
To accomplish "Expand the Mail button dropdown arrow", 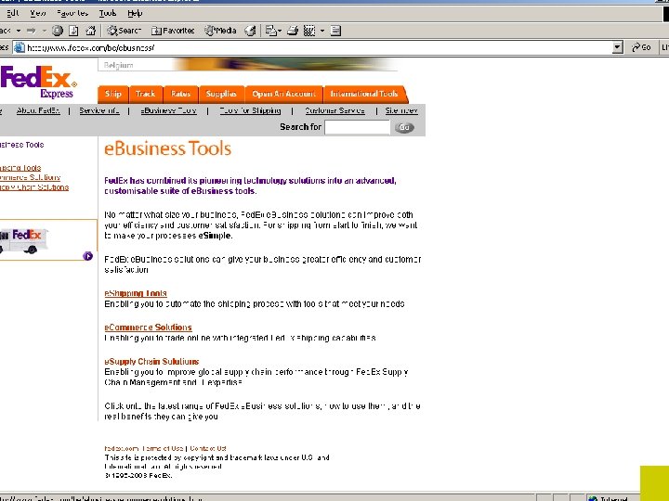I will 280,31.
